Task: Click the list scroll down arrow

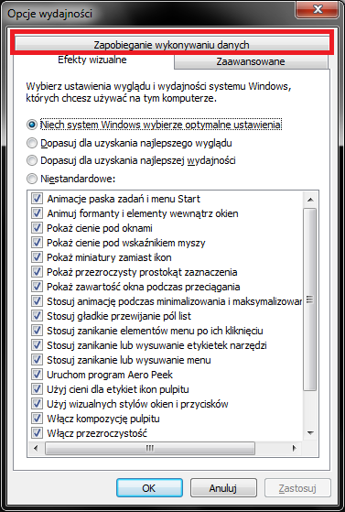Action: (x=310, y=433)
